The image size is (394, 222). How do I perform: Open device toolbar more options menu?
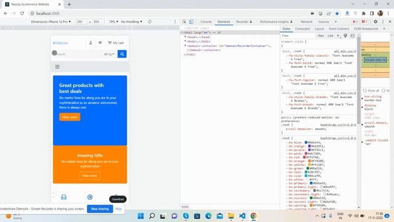coord(175,22)
